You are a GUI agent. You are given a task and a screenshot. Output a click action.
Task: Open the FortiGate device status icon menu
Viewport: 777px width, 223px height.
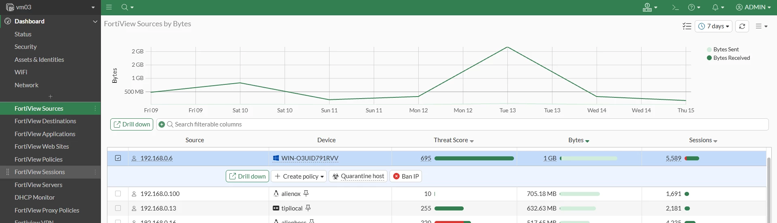(x=650, y=7)
